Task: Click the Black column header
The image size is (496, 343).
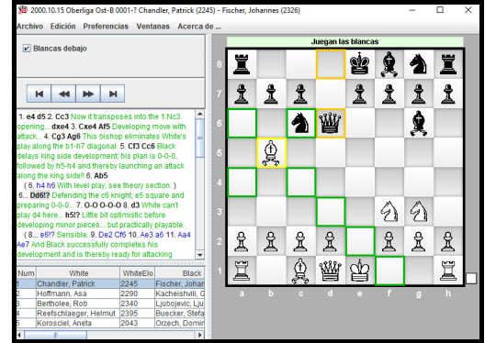Action: coord(180,273)
